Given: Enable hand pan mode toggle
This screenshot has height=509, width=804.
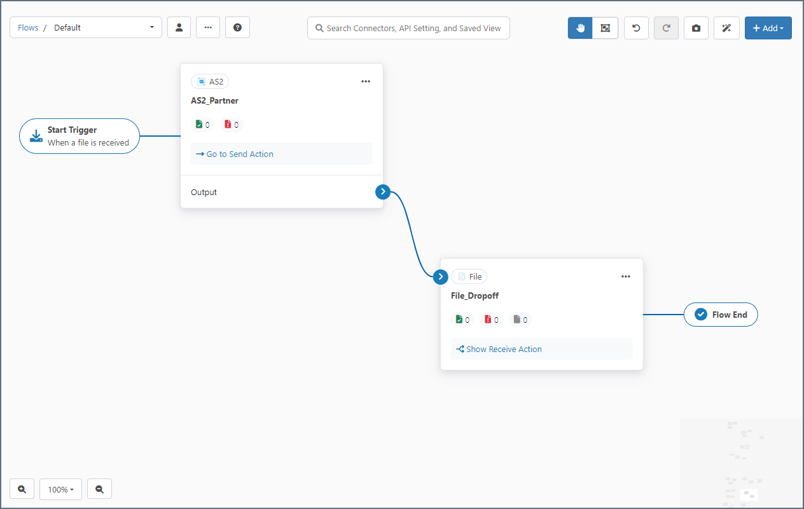Looking at the screenshot, I should (580, 28).
